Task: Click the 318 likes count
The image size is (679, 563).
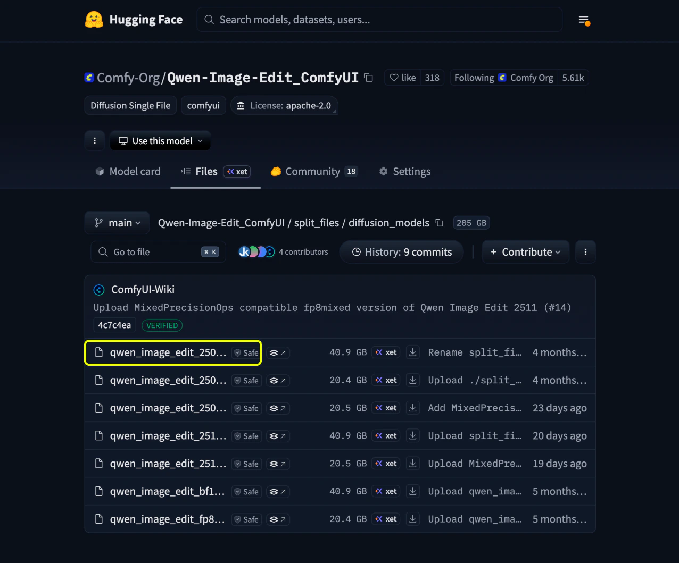Action: pyautogui.click(x=432, y=78)
